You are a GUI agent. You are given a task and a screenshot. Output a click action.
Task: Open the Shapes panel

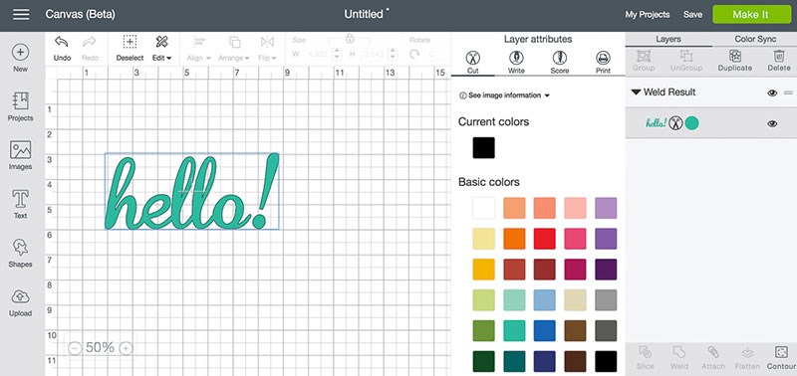(x=20, y=254)
